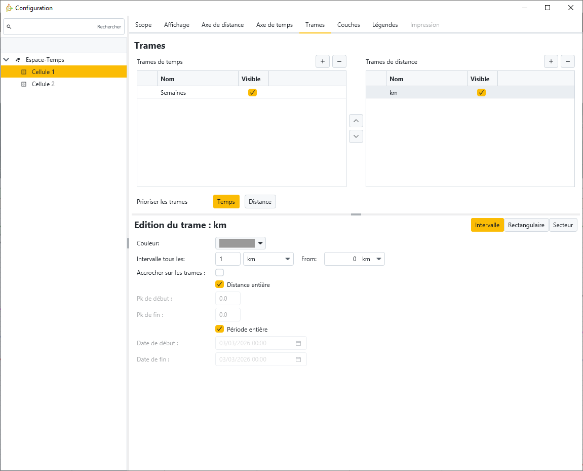Collapse the Espace-Temps tree node
Viewport: 583px width, 471px height.
(7, 60)
